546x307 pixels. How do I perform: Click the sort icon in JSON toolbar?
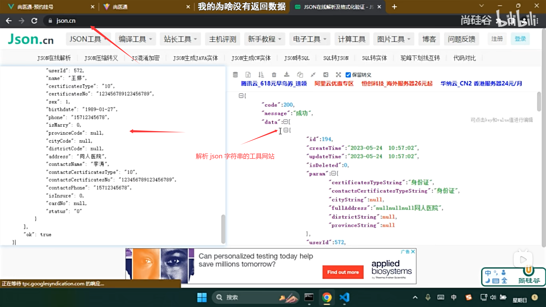(261, 75)
